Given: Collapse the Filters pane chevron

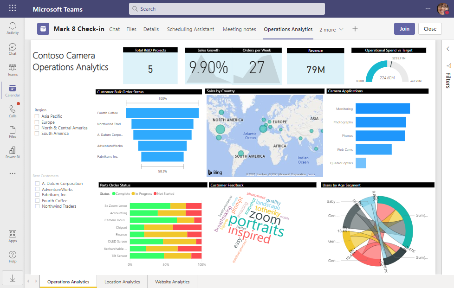Looking at the screenshot, I should click(447, 48).
